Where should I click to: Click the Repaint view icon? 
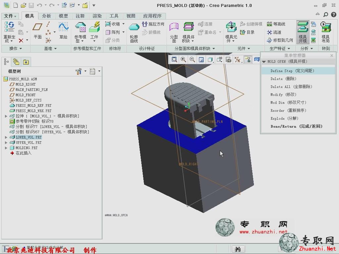(x=201, y=60)
